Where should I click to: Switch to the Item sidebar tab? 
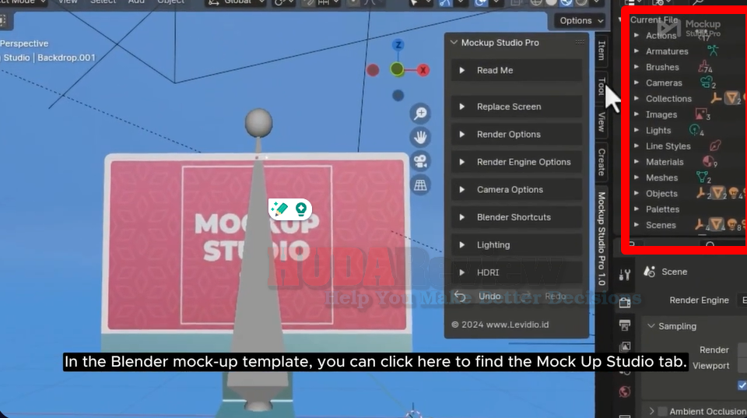tap(601, 50)
